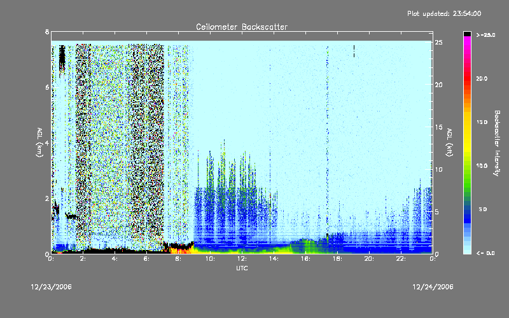Image resolution: width=509 pixels, height=318 pixels.
Task: Click the '14:' hour tick on the UTC axis
Action: click(274, 259)
